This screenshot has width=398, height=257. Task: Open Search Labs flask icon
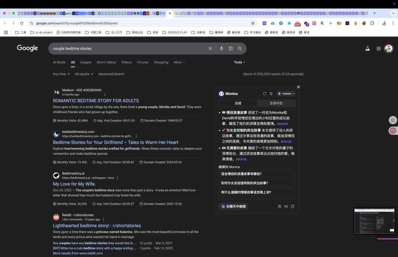(367, 49)
